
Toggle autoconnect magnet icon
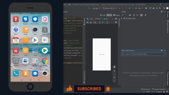(91, 22)
